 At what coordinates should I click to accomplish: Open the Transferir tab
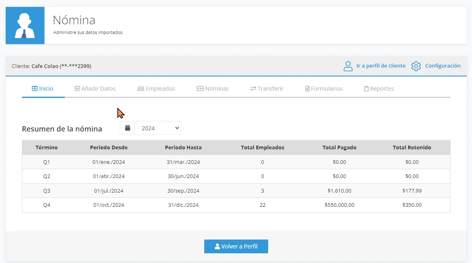pos(267,89)
